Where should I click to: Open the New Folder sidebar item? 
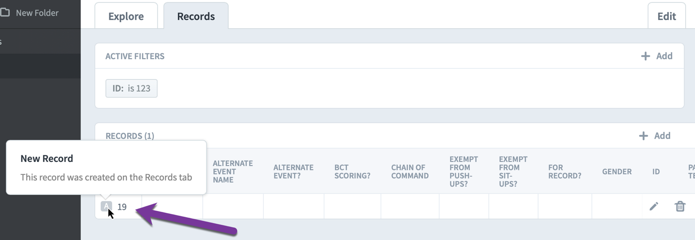37,13
